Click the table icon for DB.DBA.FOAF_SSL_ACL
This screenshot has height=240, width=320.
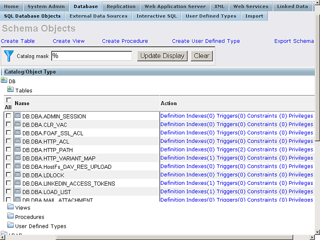(x=18, y=132)
